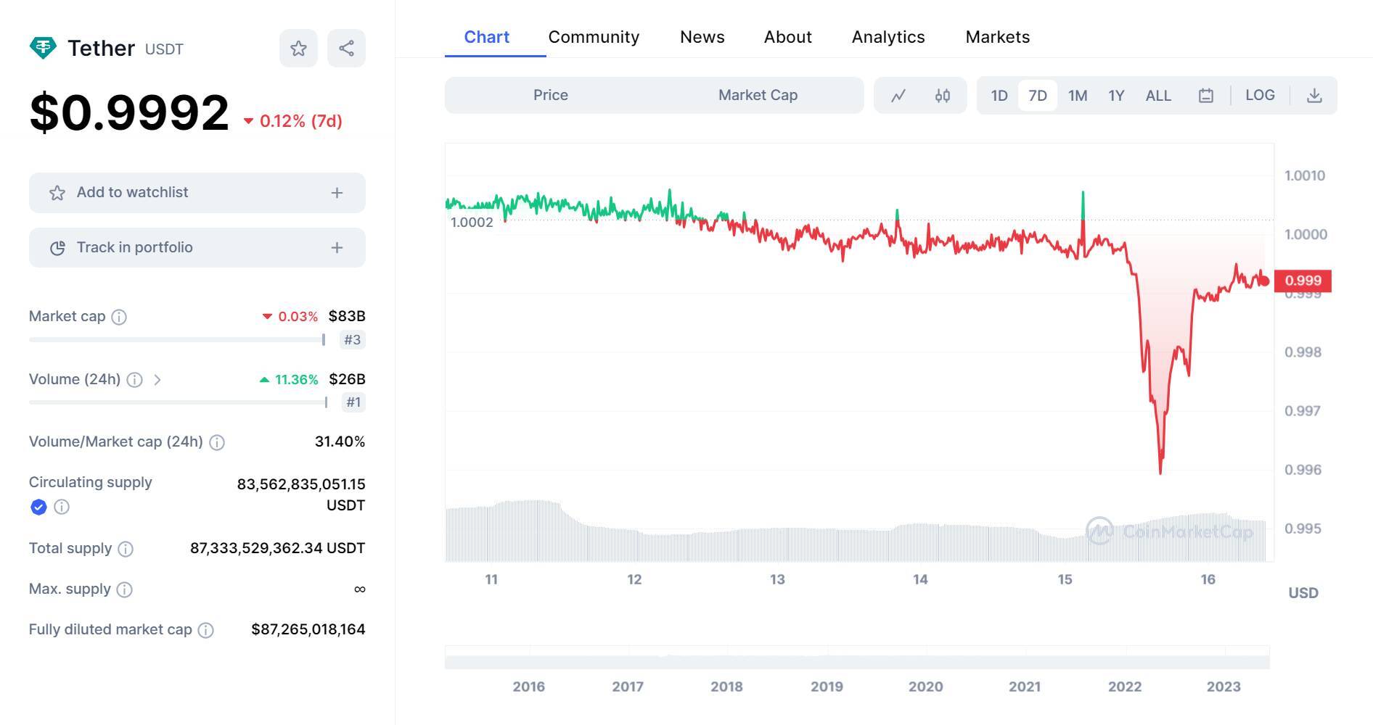Image resolution: width=1373 pixels, height=725 pixels.
Task: Select ALL time range
Action: tap(1158, 96)
